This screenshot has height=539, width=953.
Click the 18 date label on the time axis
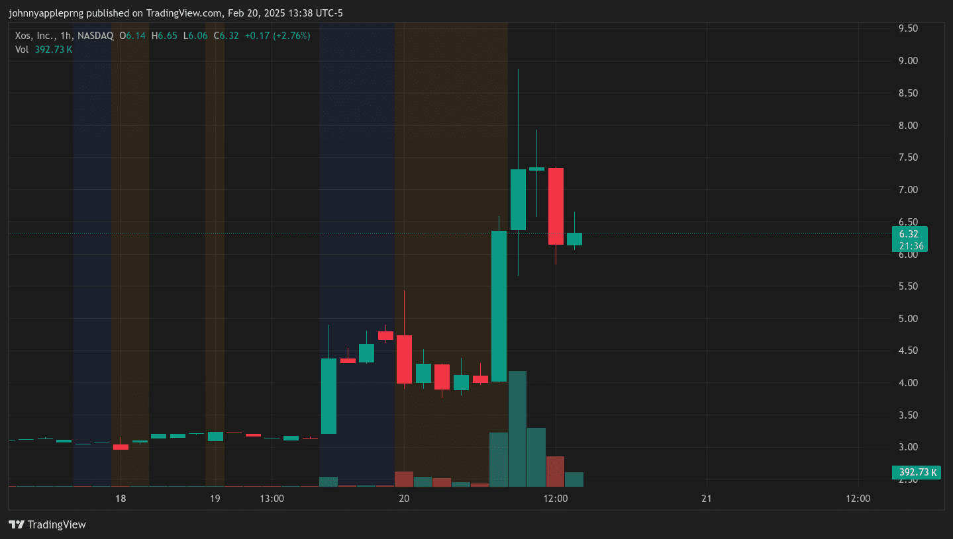121,499
